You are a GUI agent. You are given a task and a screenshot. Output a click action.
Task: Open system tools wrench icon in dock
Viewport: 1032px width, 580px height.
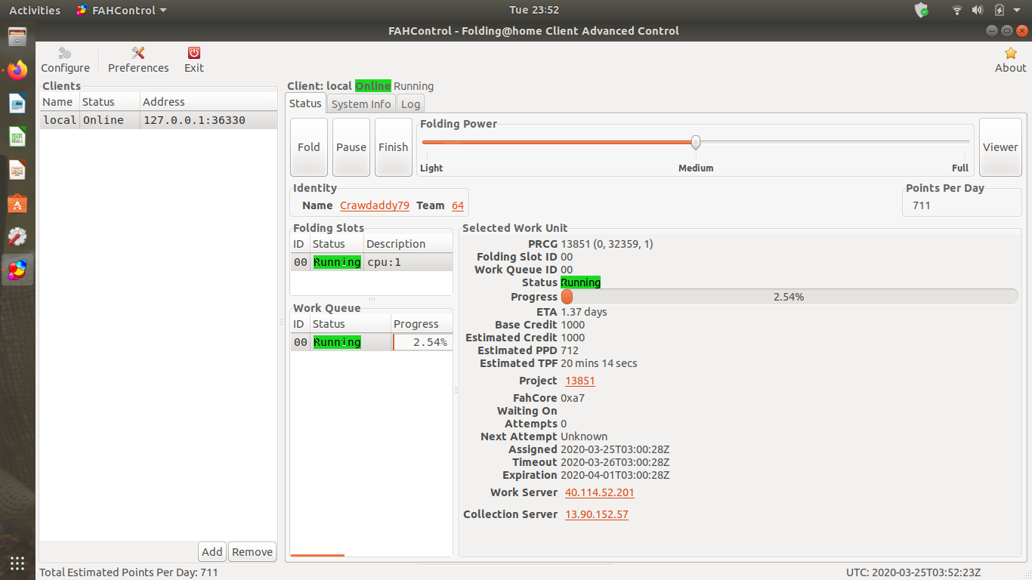(x=17, y=236)
